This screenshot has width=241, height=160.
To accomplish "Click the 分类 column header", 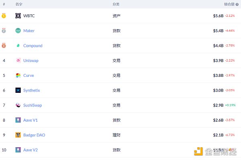I will [116, 4].
